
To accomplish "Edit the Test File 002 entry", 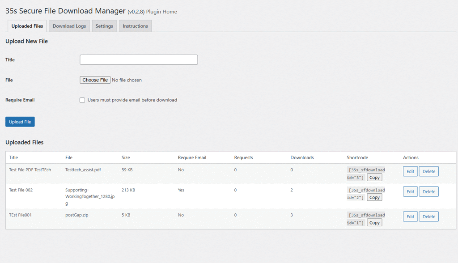I will (x=410, y=191).
